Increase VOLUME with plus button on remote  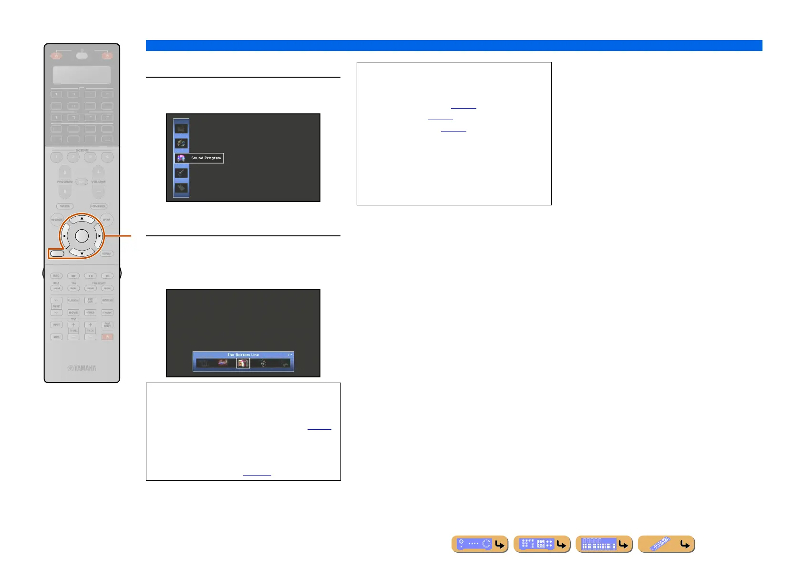tap(98, 172)
